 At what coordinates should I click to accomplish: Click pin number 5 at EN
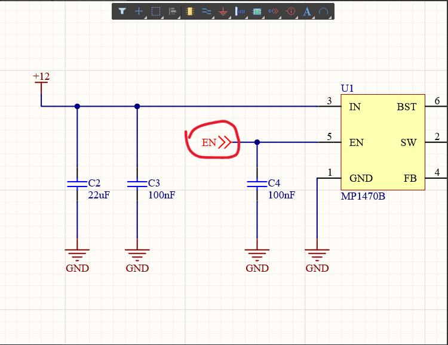point(329,136)
